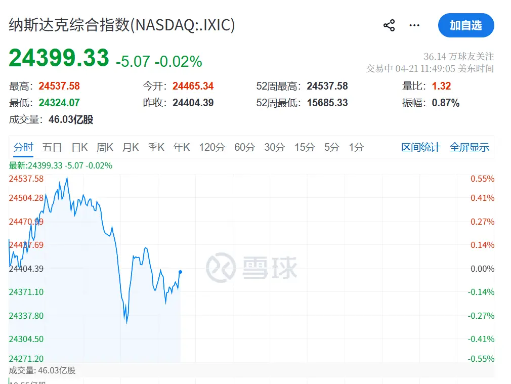Select the 分时 chart tab
The width and height of the screenshot is (511, 384).
(x=23, y=147)
